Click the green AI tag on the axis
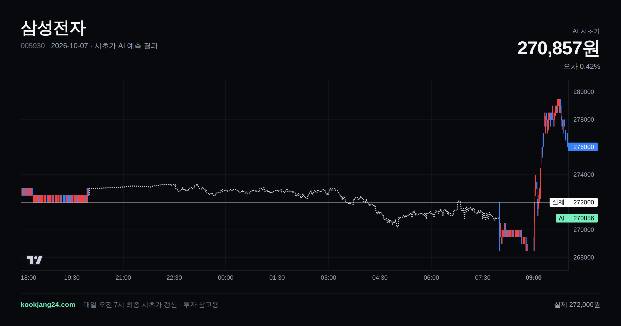The width and height of the screenshot is (621, 326). (x=561, y=218)
